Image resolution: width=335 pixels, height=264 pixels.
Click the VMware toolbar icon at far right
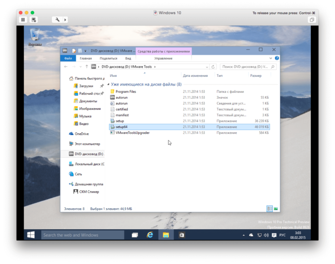(312, 20)
